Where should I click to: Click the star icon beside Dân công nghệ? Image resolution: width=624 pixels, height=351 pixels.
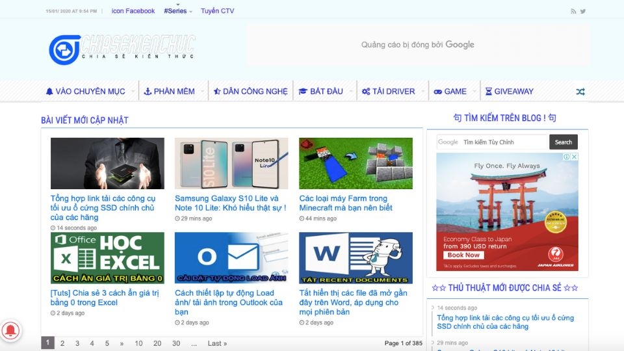[x=217, y=92]
